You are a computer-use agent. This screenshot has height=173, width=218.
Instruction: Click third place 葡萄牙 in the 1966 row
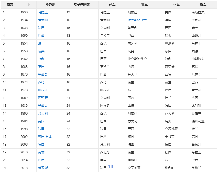click(170, 67)
